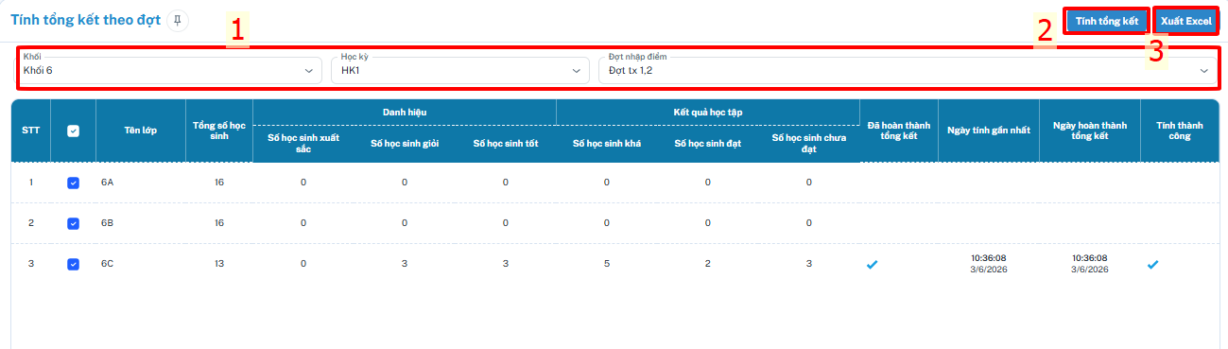The width and height of the screenshot is (1228, 349).
Task: Click the class name 6C
Action: (x=107, y=264)
